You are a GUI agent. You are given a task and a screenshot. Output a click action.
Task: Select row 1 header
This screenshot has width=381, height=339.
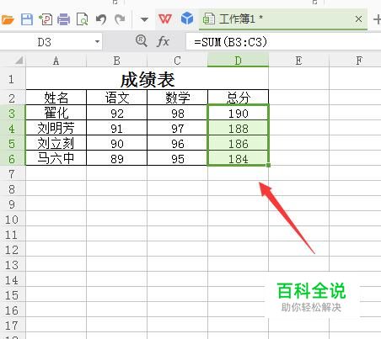[x=13, y=78]
